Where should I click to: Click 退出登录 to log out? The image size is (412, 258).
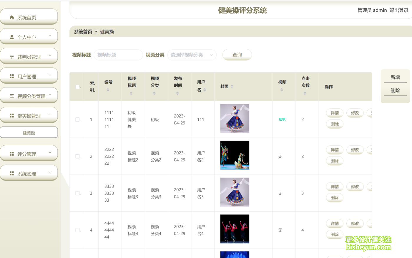point(399,10)
